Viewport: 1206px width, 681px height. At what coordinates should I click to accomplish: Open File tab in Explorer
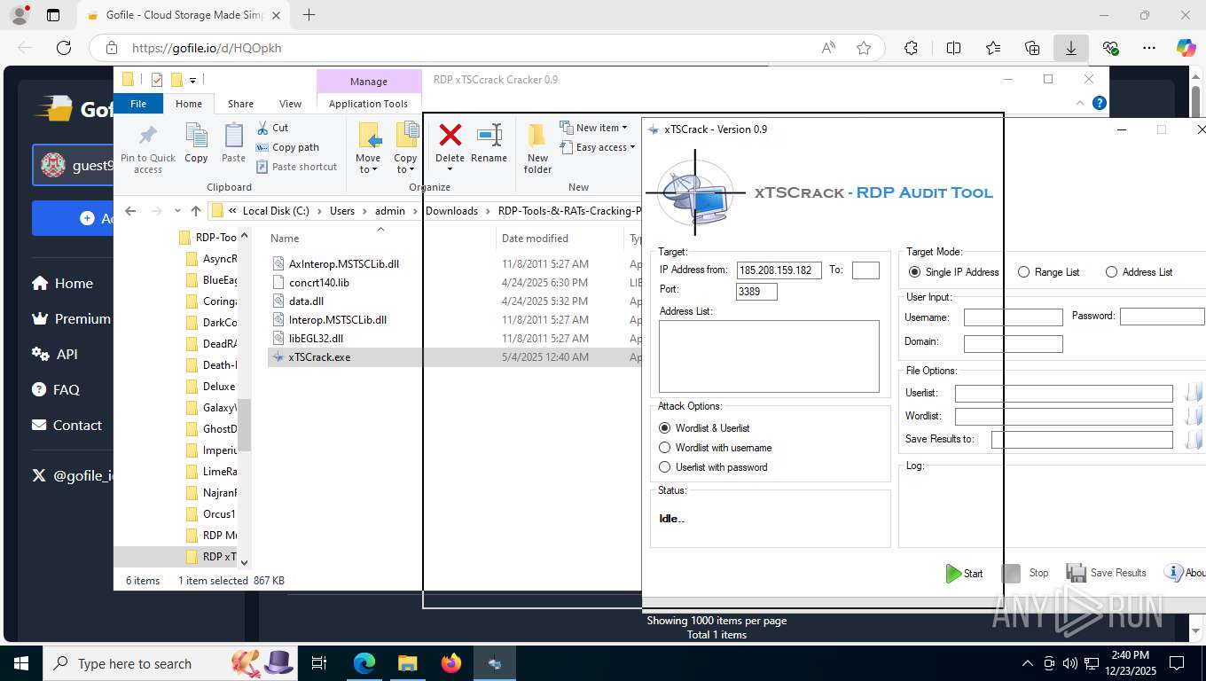pos(138,104)
